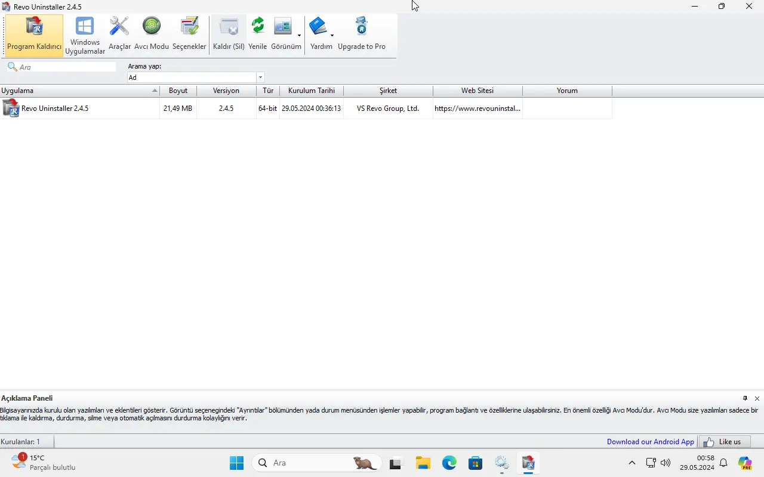The width and height of the screenshot is (764, 477).
Task: Click the Like us button
Action: pyautogui.click(x=724, y=442)
